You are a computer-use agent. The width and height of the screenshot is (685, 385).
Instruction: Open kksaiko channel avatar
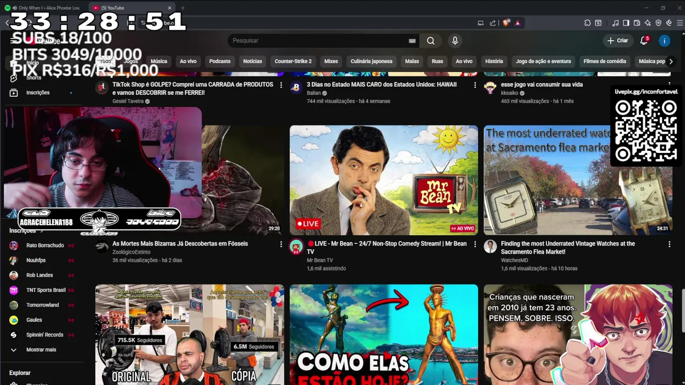pos(490,88)
